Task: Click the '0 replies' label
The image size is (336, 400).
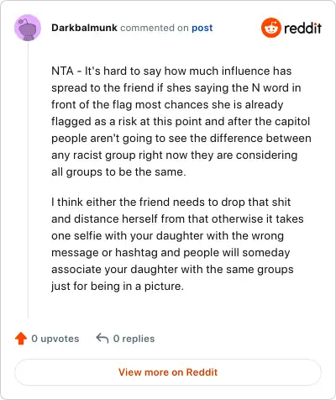Action: point(134,339)
